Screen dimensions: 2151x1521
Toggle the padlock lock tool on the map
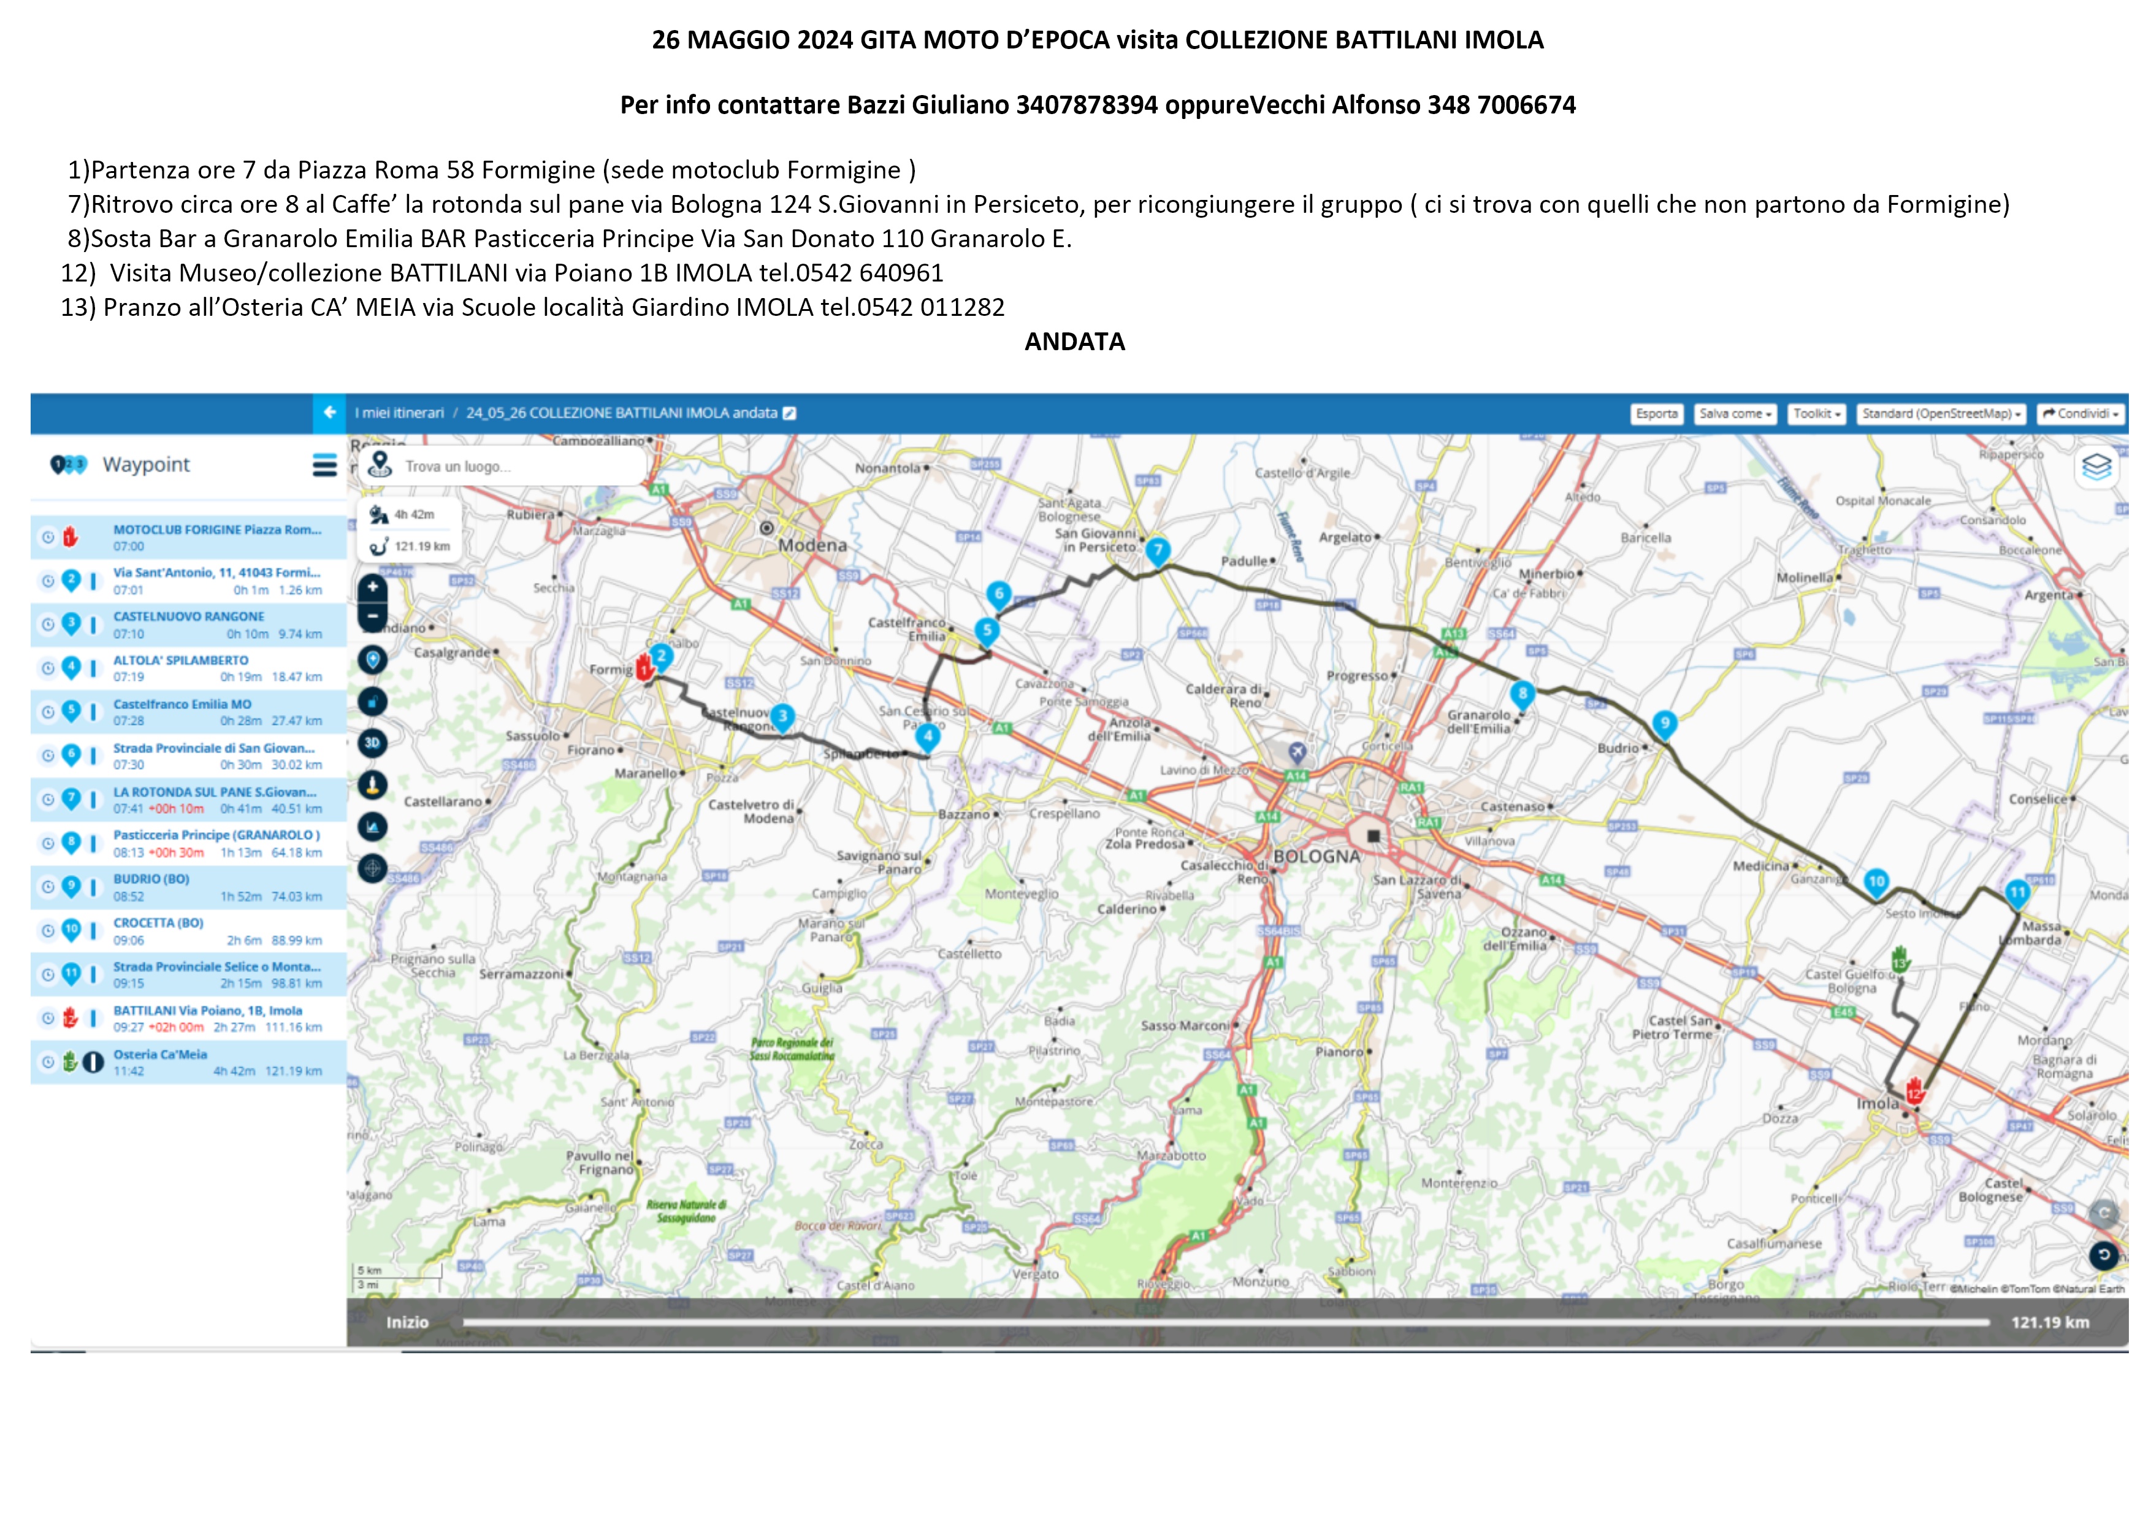click(372, 701)
